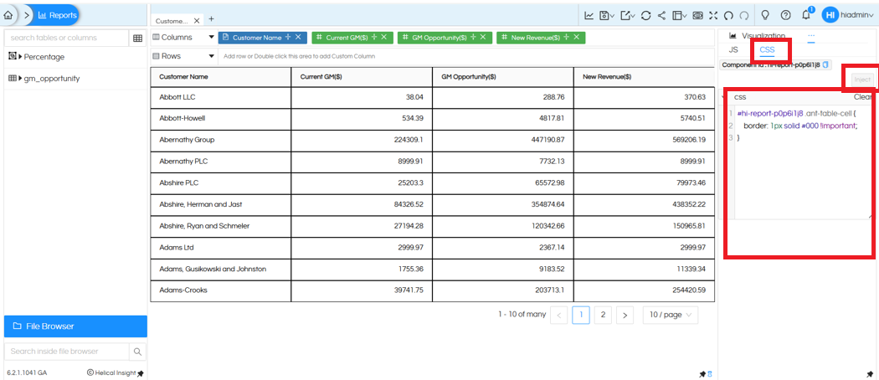This screenshot has height=380, width=879.
Task: Focus the Search inside file browser field
Action: [66, 352]
